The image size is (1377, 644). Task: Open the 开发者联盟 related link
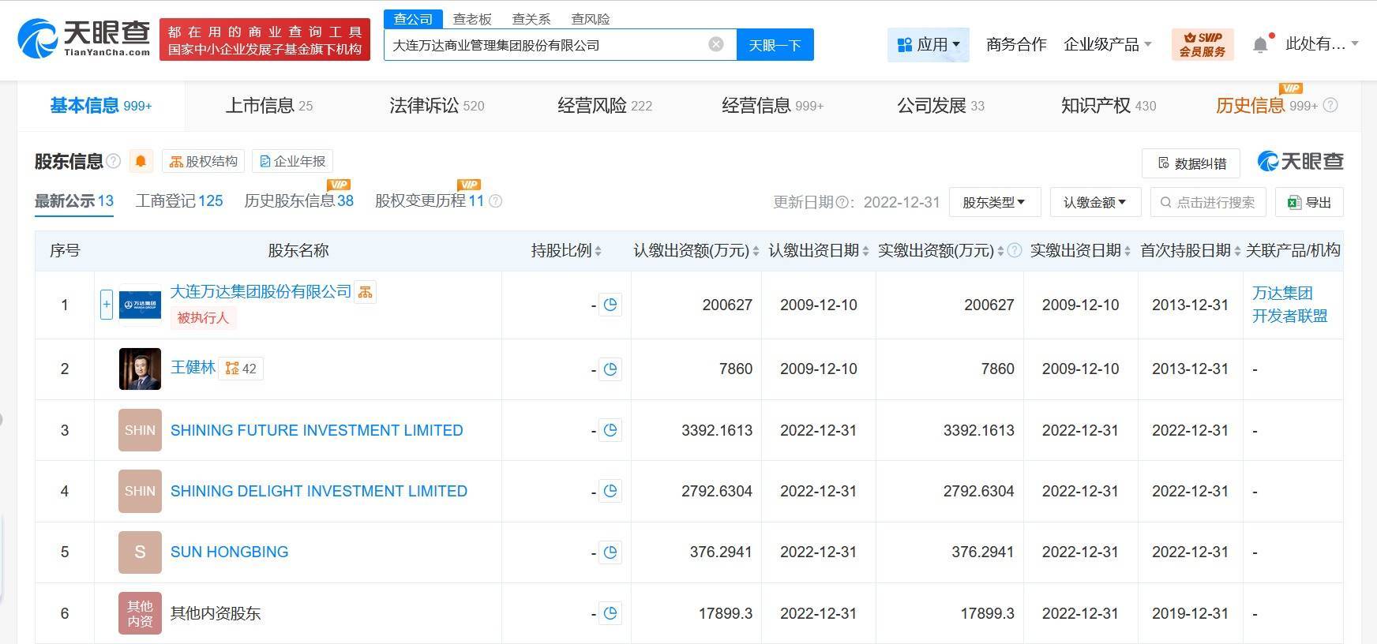1289,316
